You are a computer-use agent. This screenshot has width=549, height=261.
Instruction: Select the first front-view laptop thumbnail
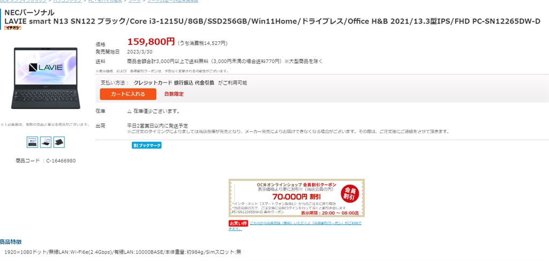click(33, 142)
